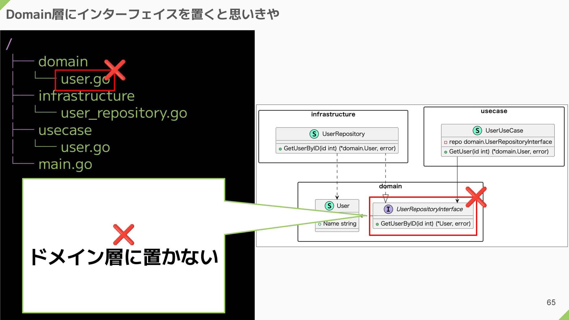Click the domain folder in file tree
This screenshot has width=569, height=320.
[63, 62]
